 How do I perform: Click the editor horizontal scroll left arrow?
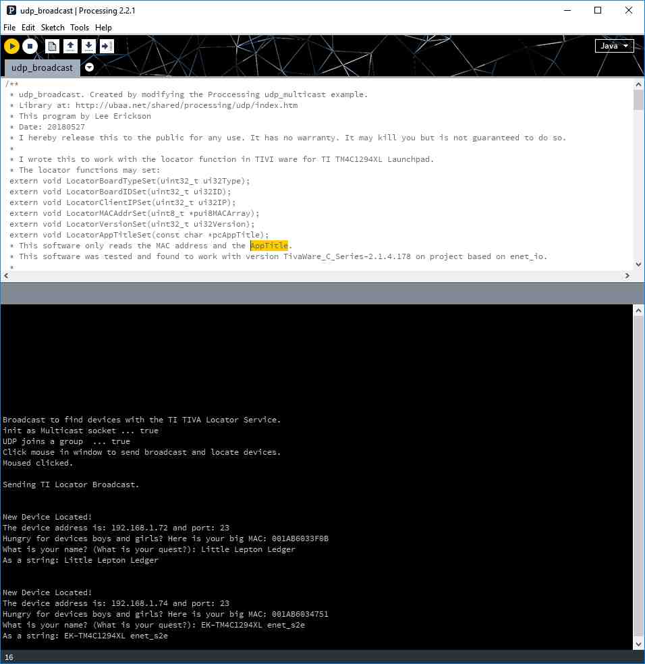(6, 276)
